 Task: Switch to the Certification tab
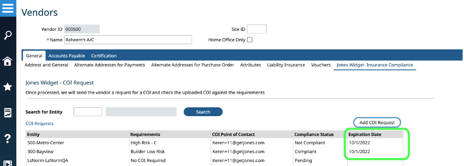click(x=104, y=56)
